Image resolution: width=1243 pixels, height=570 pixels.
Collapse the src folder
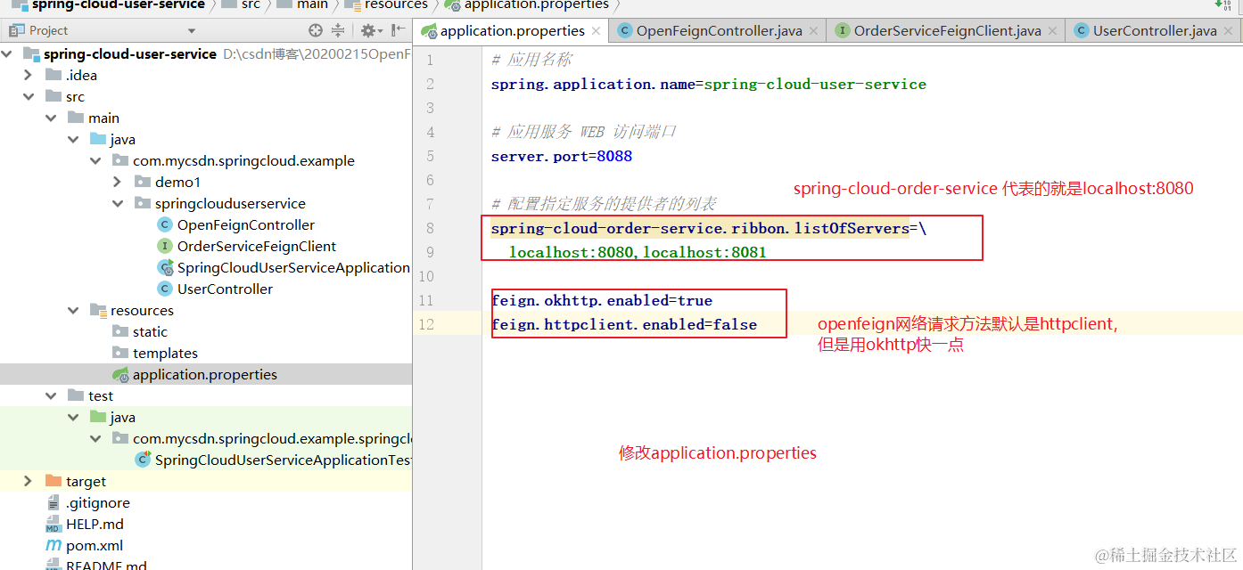[x=29, y=96]
